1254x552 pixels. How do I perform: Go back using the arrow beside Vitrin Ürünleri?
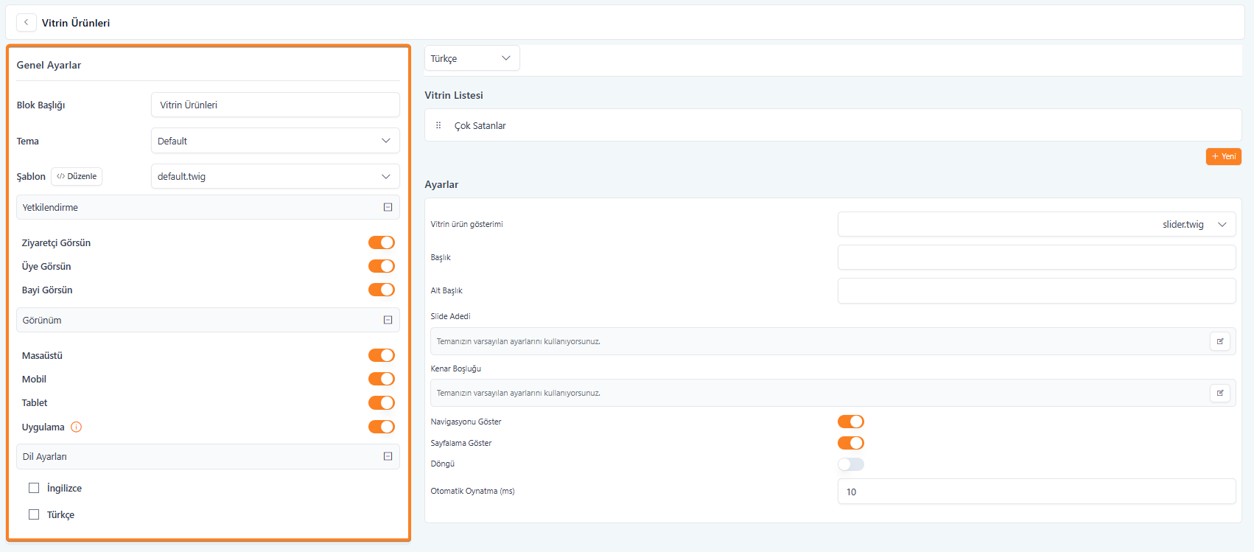(26, 22)
